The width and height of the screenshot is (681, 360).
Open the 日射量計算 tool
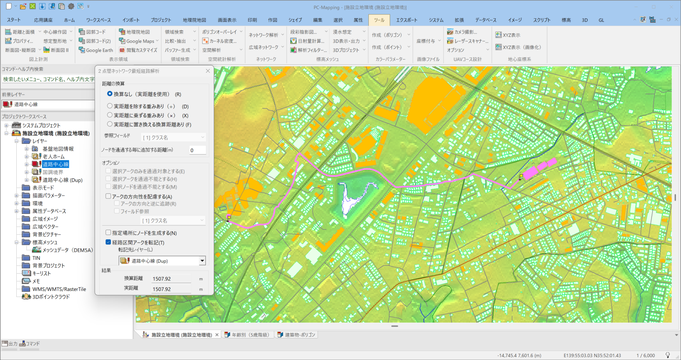294,41
